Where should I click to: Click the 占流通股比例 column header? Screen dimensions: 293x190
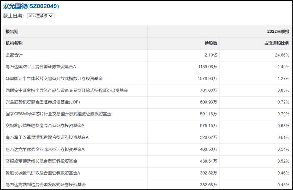click(x=277, y=43)
